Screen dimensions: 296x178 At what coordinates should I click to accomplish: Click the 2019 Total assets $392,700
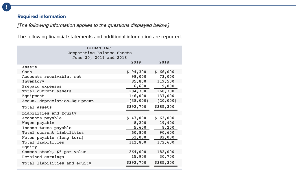(x=136, y=107)
